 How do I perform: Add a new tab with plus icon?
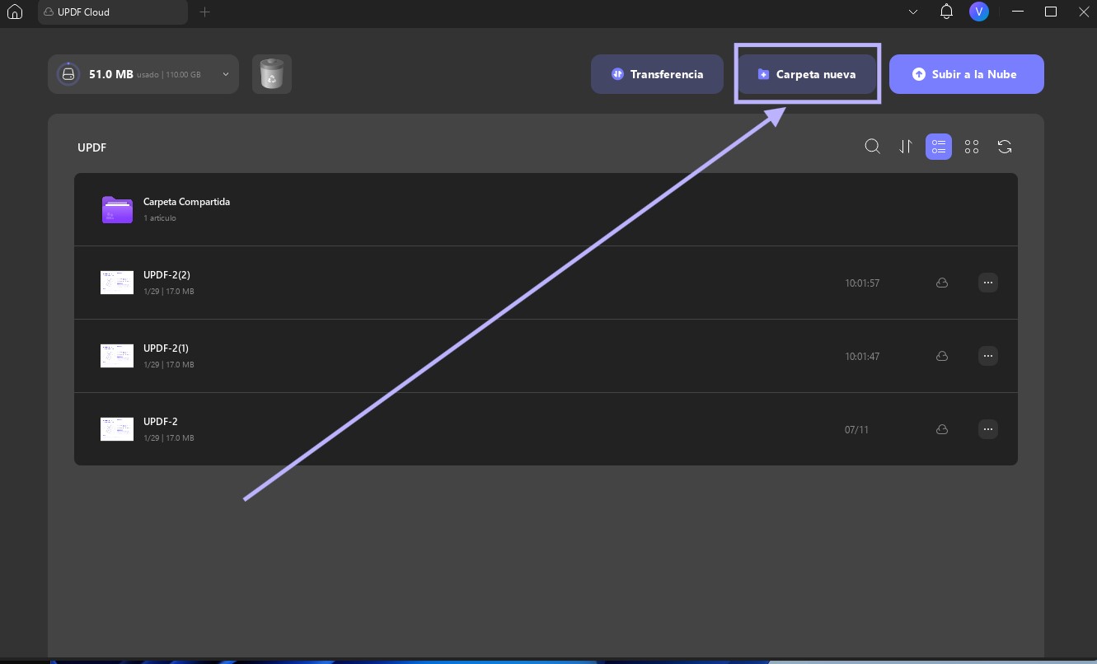tap(205, 12)
